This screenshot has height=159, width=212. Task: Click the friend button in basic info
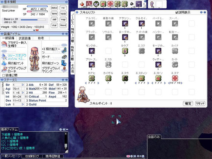click(x=63, y=25)
